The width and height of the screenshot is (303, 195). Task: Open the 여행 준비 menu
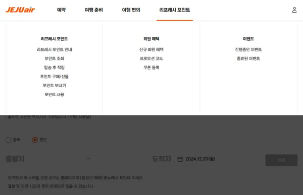tap(94, 10)
